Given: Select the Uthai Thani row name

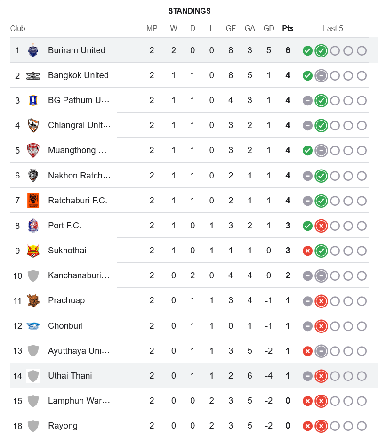Looking at the screenshot, I should [70, 376].
